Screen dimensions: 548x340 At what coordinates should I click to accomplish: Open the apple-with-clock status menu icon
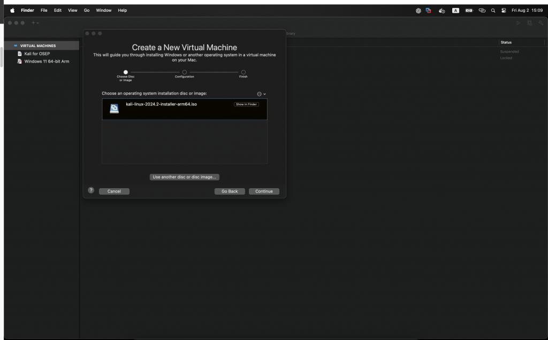[442, 11]
